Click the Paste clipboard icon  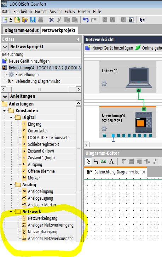tap(75, 20)
